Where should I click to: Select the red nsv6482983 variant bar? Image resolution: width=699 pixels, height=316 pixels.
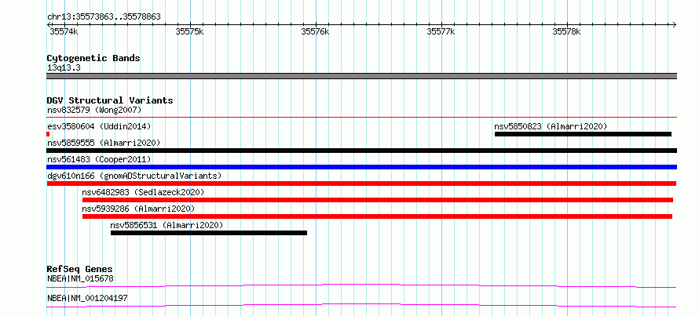(378, 200)
